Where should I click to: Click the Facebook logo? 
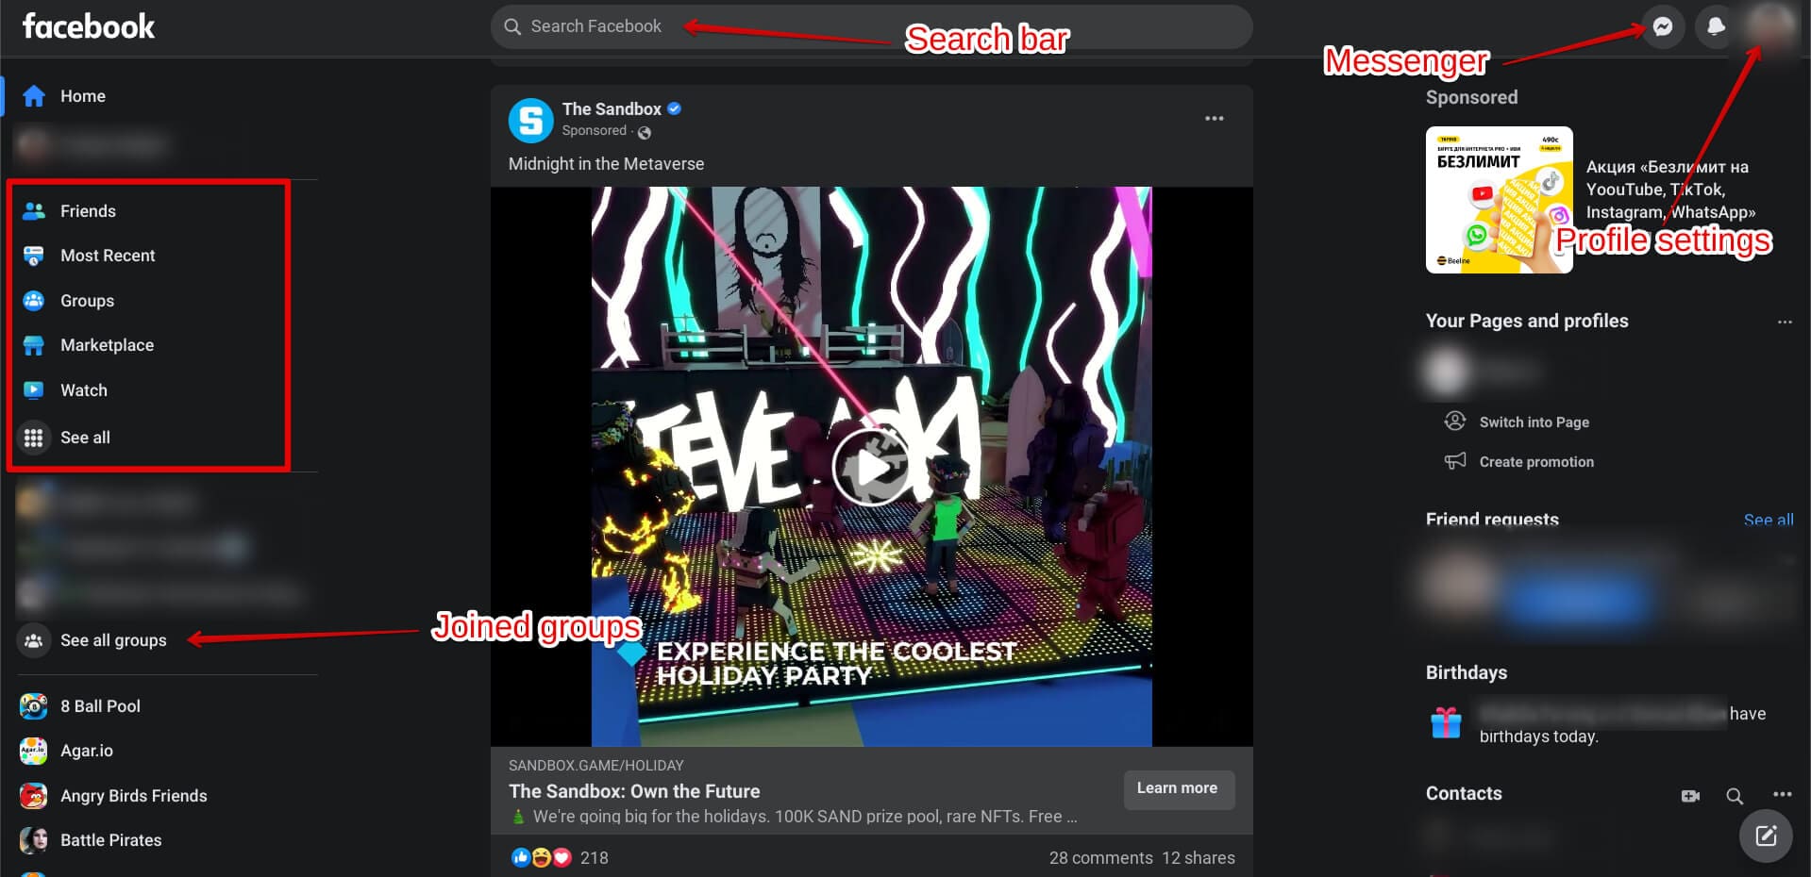click(88, 26)
